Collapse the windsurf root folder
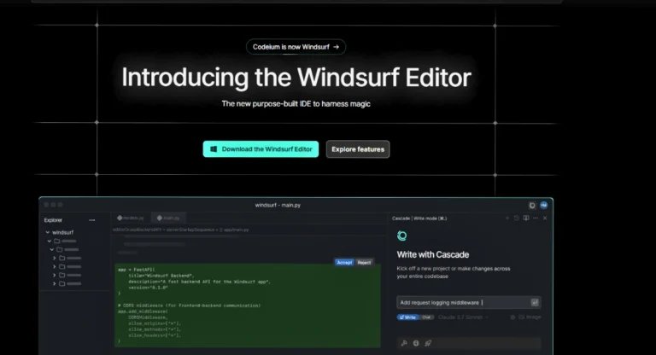This screenshot has width=656, height=355. click(x=48, y=232)
